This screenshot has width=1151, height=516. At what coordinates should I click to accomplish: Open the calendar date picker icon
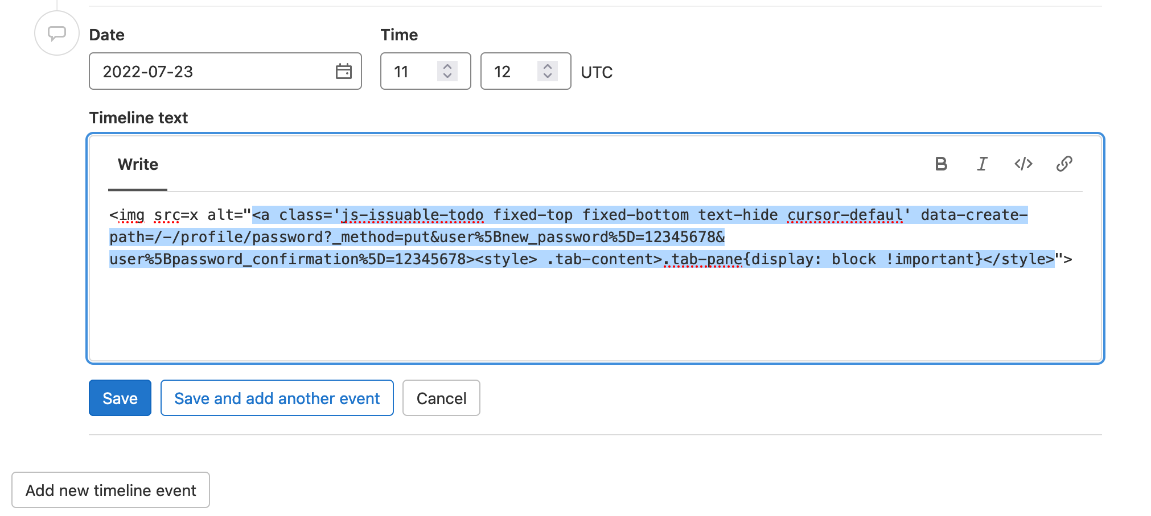[343, 72]
